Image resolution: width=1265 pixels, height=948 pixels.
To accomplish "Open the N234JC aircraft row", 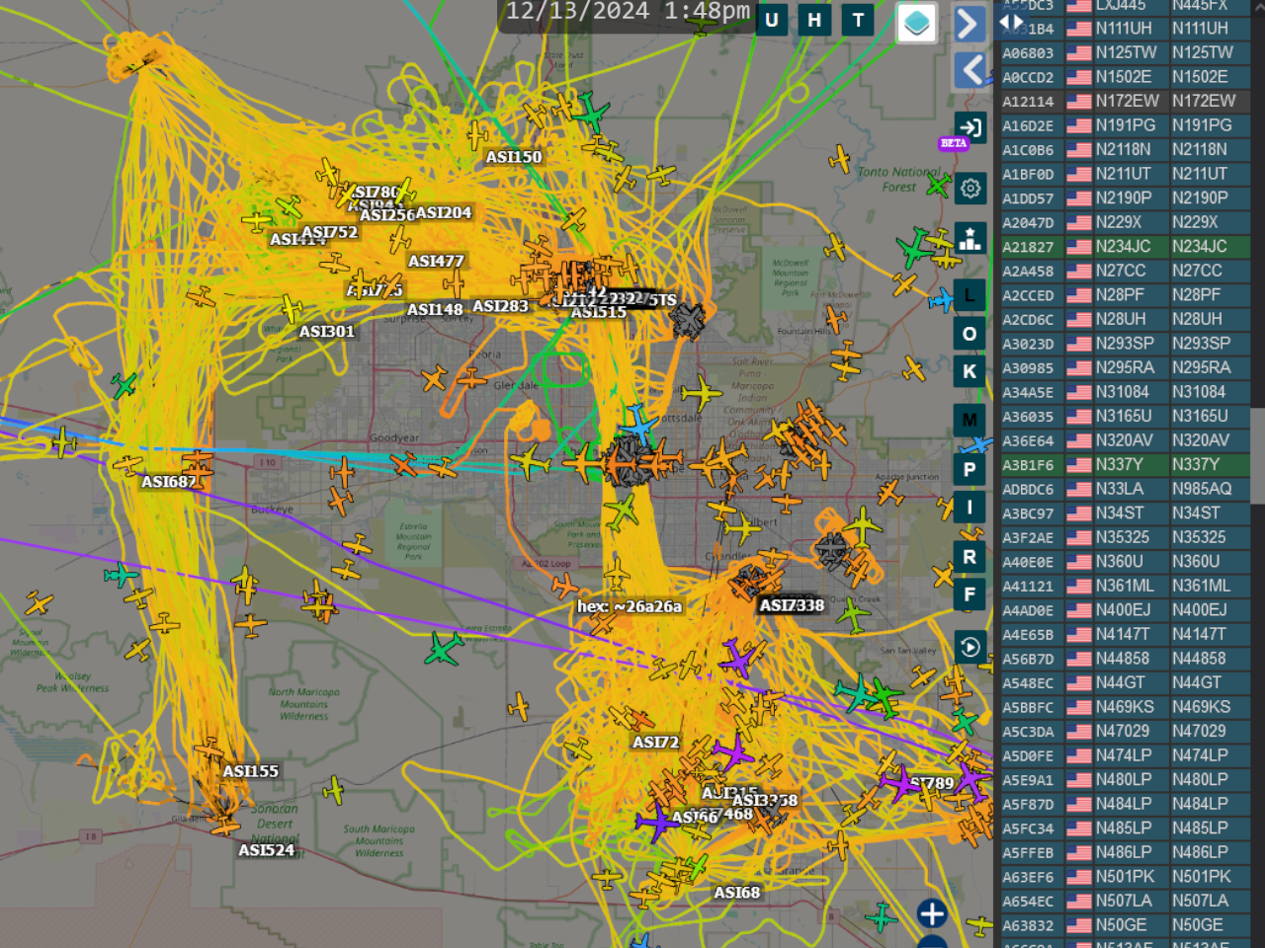I will [1124, 247].
